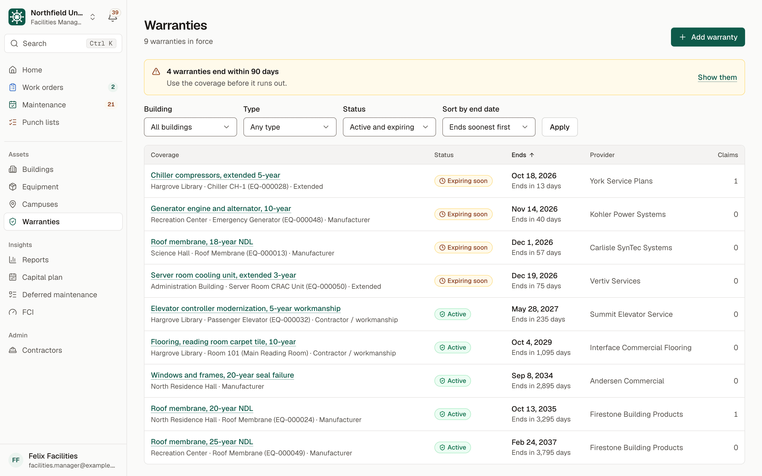Open the Ends soonest first sort dropdown

pos(489,127)
